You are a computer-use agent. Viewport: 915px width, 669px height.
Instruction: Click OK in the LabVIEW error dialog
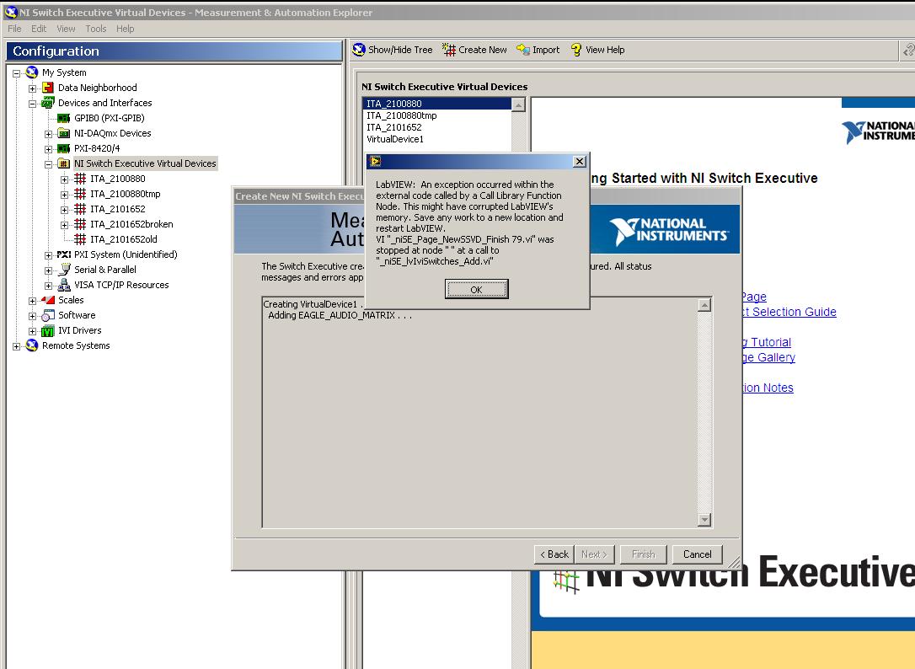[x=476, y=289]
